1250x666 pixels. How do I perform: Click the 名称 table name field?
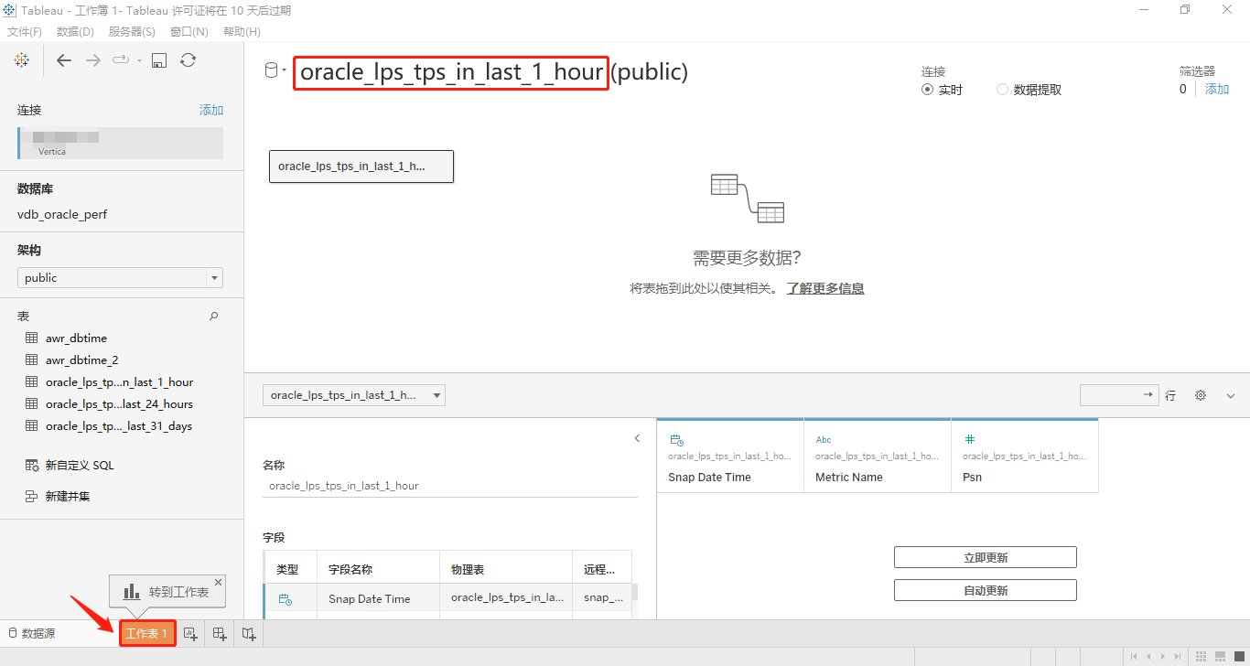pyautogui.click(x=449, y=486)
